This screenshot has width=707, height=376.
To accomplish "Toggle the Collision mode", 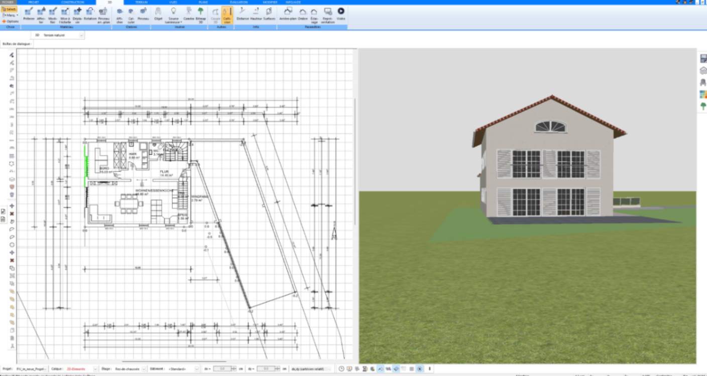I will click(227, 15).
